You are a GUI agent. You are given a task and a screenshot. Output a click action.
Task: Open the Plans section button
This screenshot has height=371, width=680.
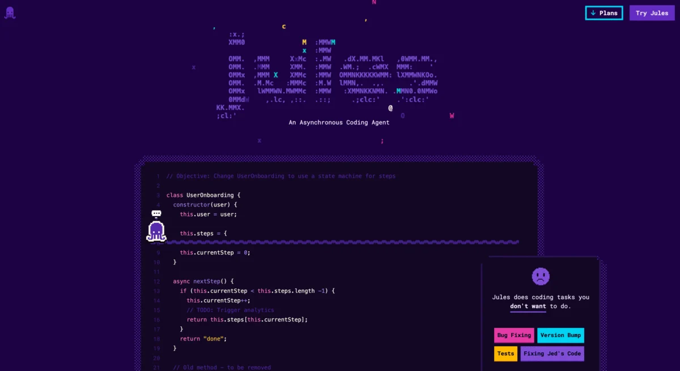[604, 13]
